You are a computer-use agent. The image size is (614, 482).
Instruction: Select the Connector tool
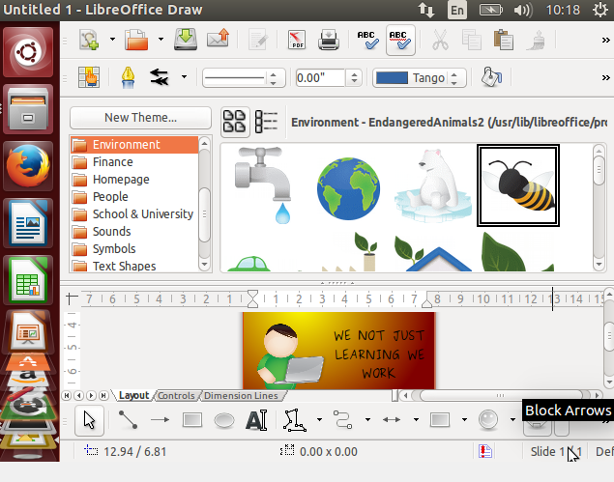342,420
